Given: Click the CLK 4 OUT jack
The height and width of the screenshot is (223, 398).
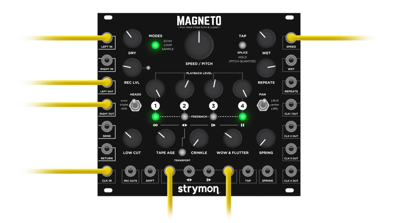Looking at the screenshot, I should [291, 171].
